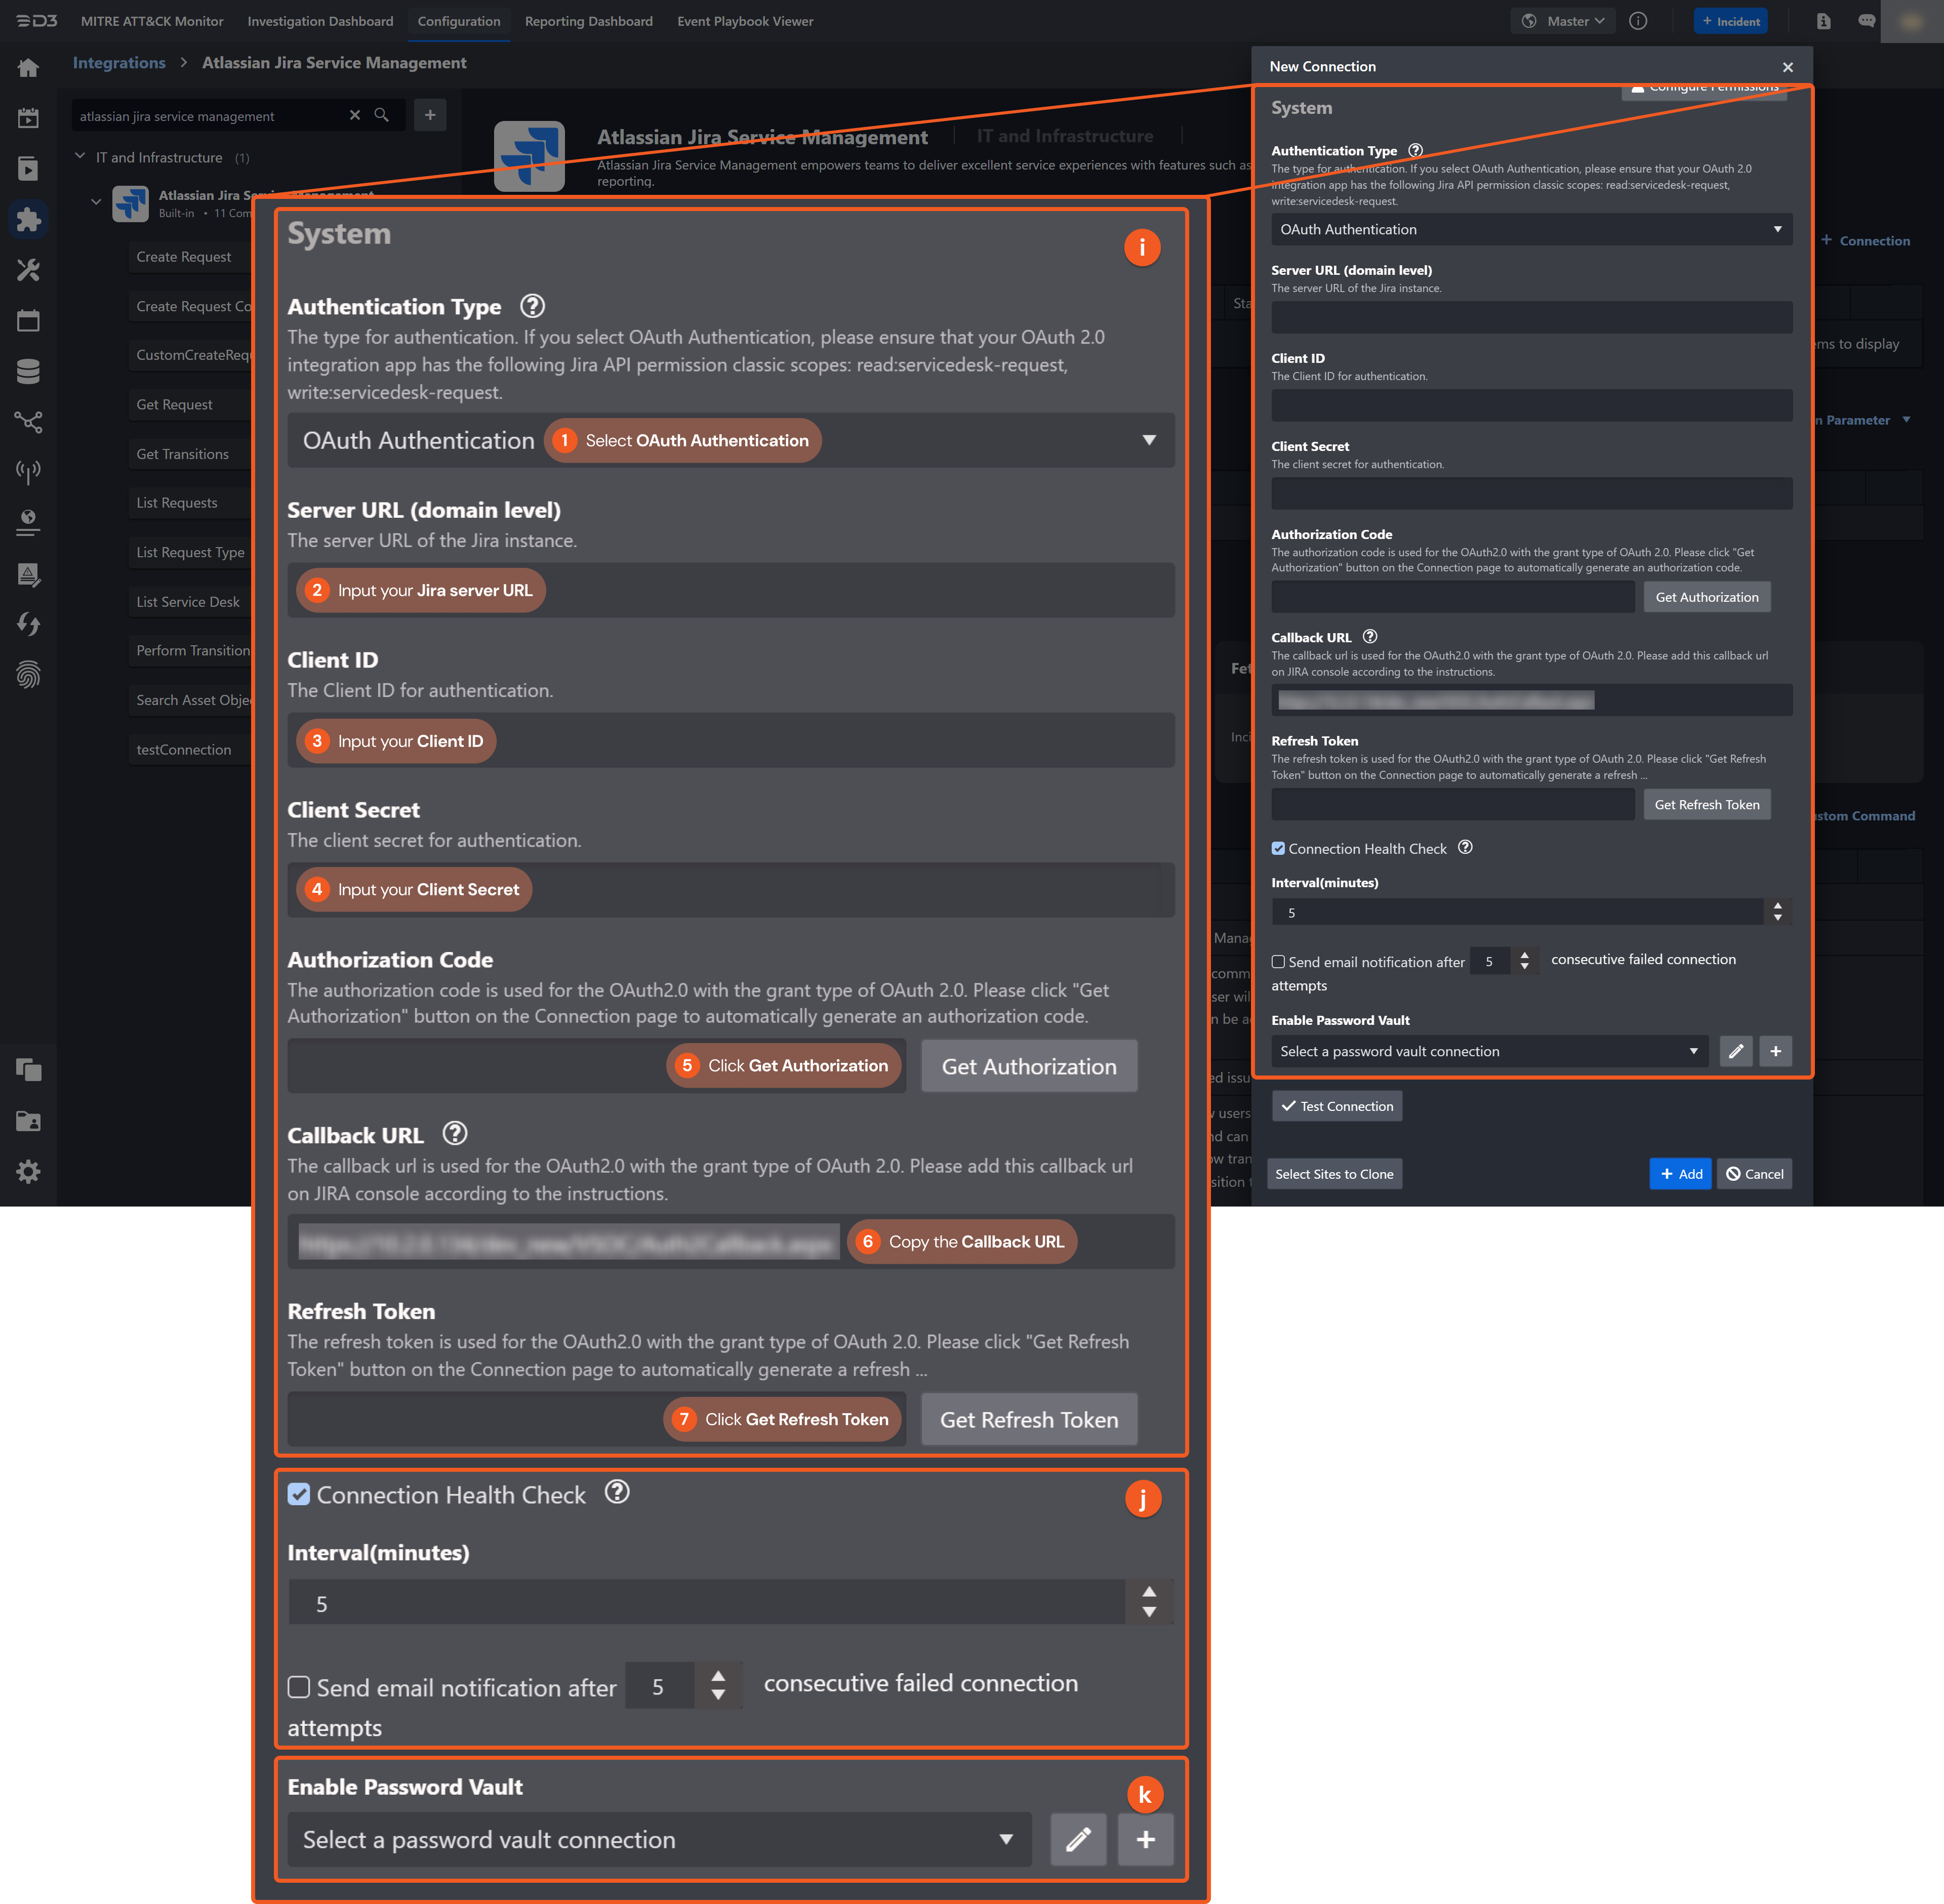Viewport: 1944px width, 1904px height.
Task: Open the wrench and screwdriver utilities icon
Action: (28, 270)
